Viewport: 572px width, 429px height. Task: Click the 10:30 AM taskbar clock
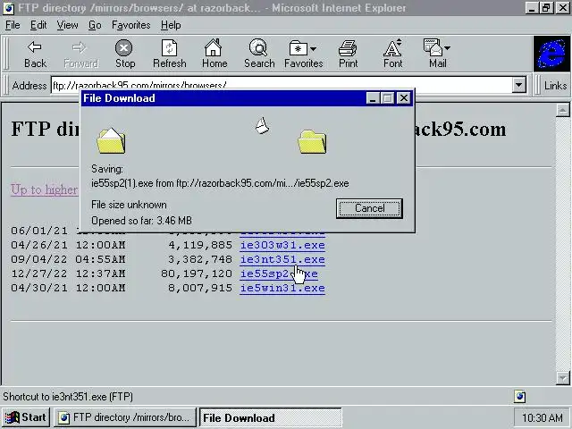pos(542,417)
